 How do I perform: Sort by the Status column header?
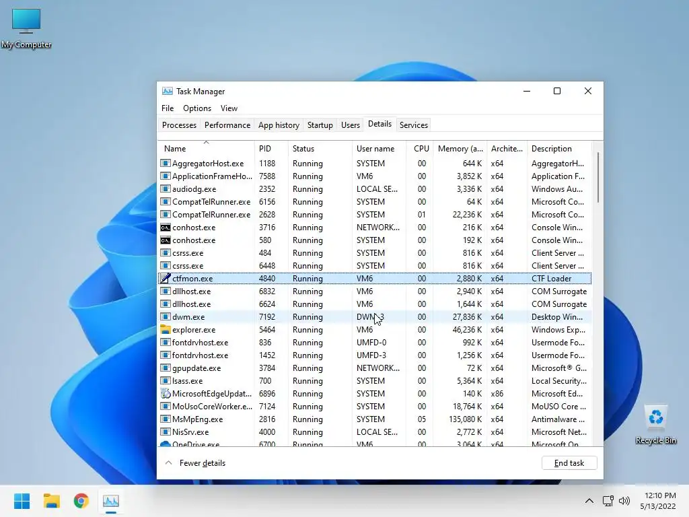pos(320,148)
